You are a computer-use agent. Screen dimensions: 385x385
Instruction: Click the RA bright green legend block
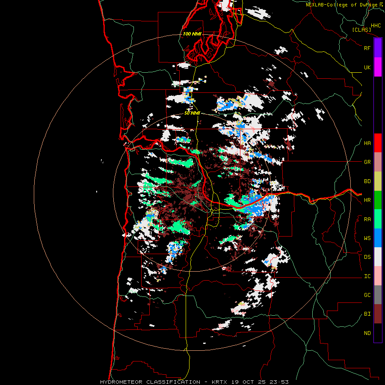click(378, 219)
